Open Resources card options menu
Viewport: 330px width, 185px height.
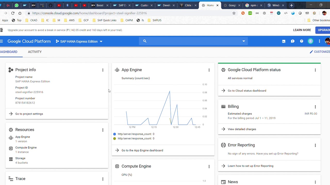(x=103, y=130)
